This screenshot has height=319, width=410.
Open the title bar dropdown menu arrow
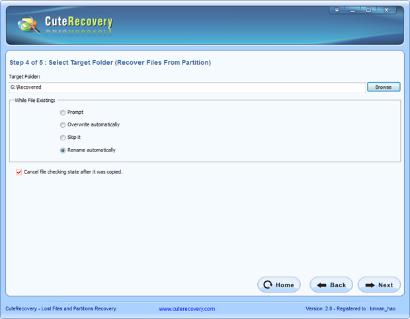337,10
